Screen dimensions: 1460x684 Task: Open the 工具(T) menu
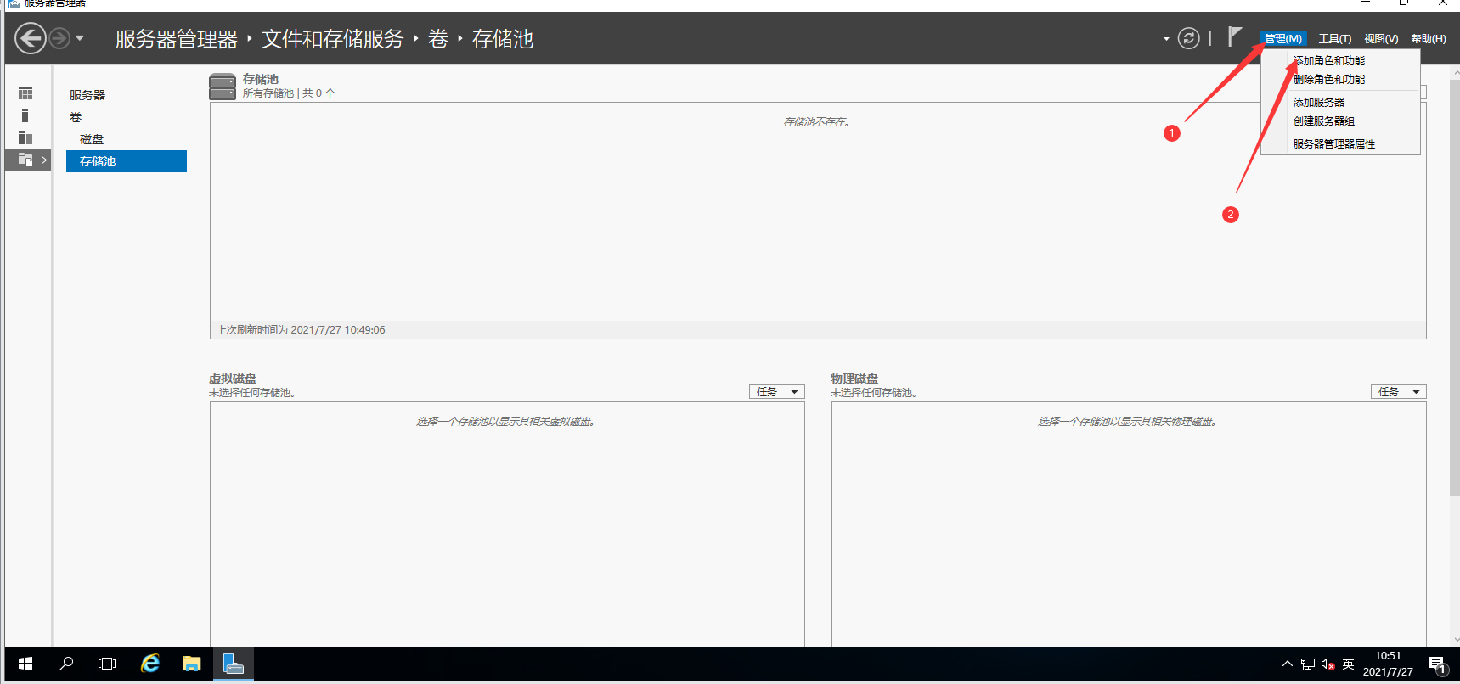click(1334, 39)
